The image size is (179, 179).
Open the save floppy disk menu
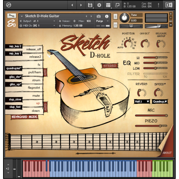pos(90,5)
